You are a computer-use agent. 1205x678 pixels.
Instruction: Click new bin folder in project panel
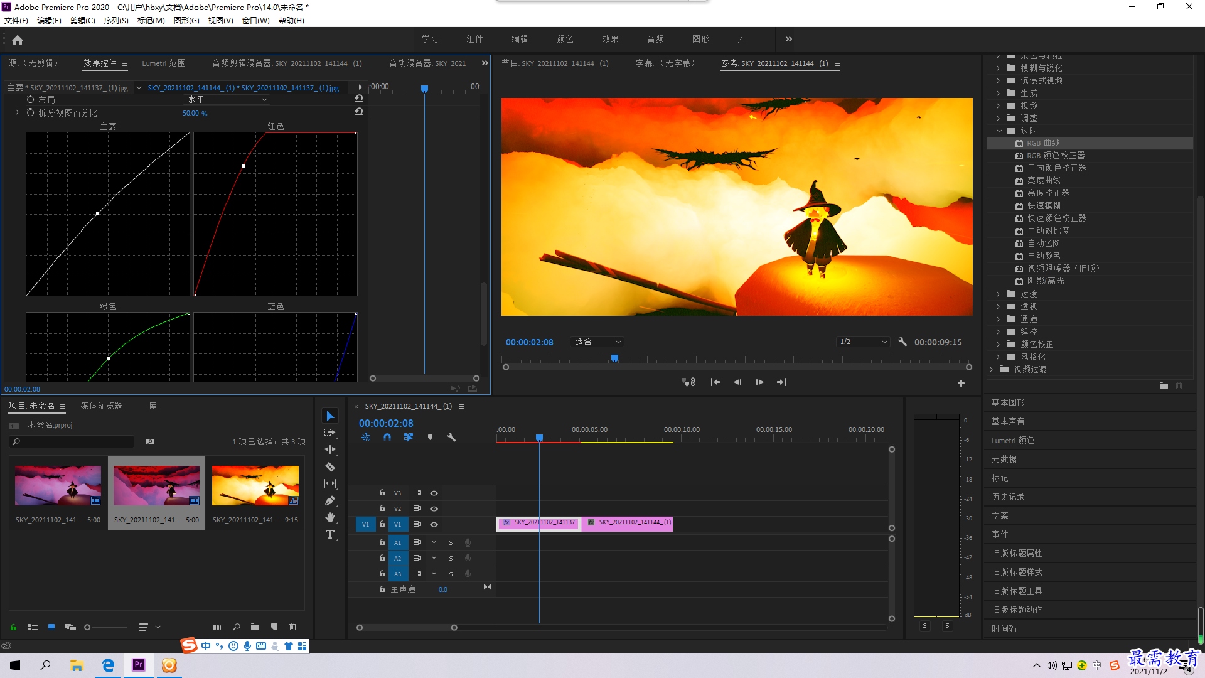(x=255, y=627)
